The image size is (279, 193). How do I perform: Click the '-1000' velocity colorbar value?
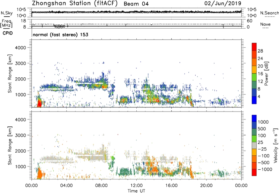[265, 169]
